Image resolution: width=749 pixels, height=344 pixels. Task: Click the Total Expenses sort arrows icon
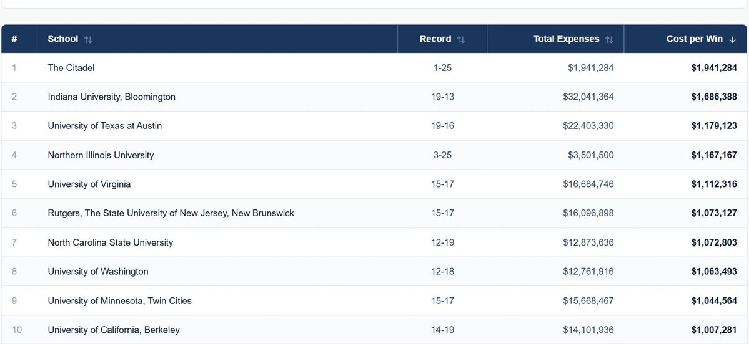coord(609,39)
